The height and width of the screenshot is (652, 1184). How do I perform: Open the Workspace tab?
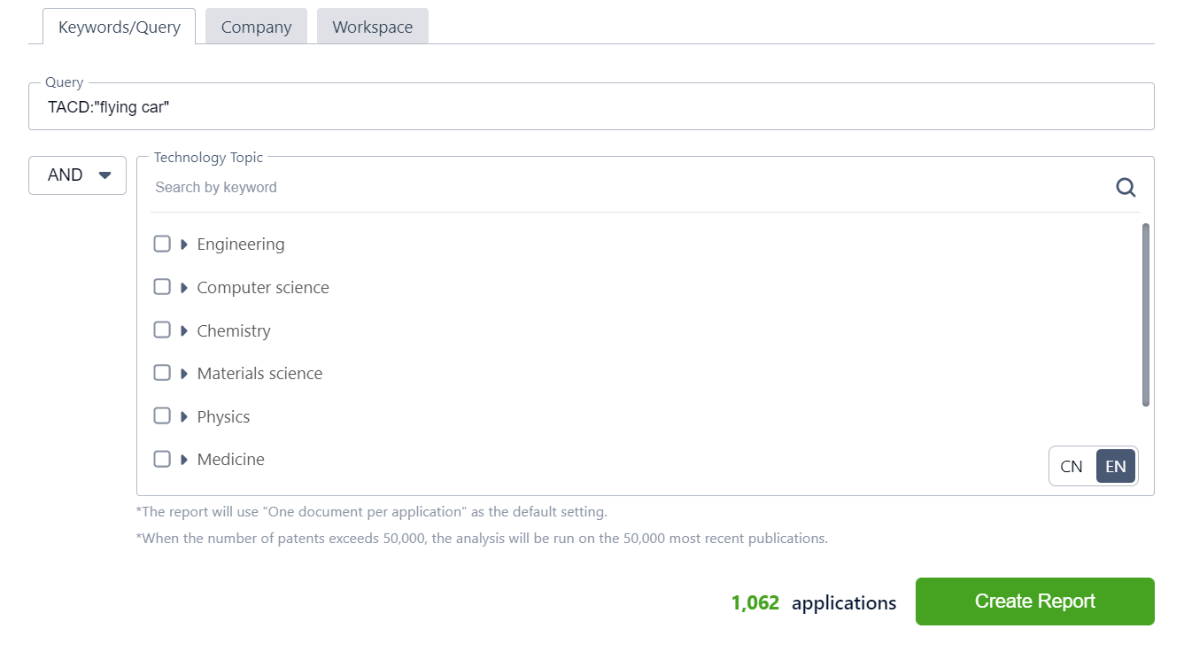[x=372, y=27]
